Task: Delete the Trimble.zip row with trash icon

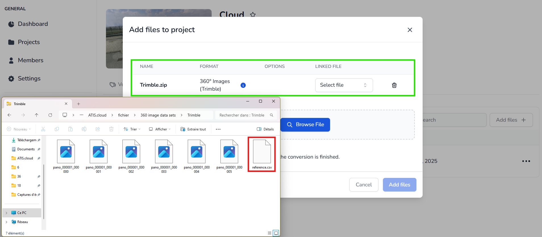Action: click(394, 85)
